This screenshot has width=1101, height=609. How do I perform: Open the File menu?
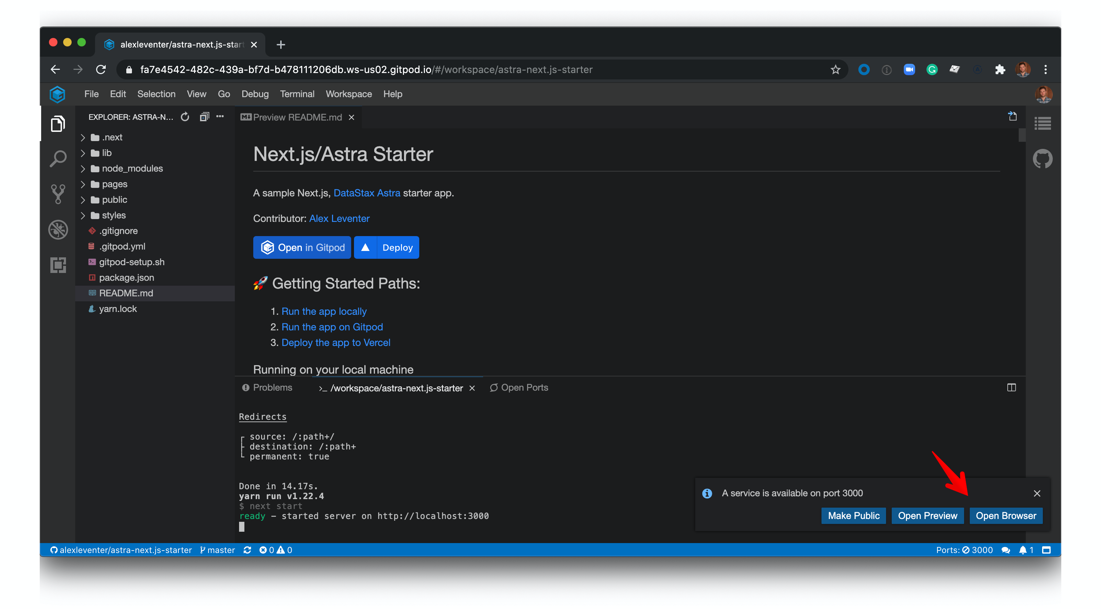[92, 94]
